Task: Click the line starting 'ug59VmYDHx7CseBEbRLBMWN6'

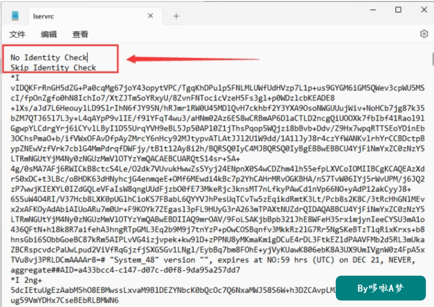Action: tap(65, 300)
